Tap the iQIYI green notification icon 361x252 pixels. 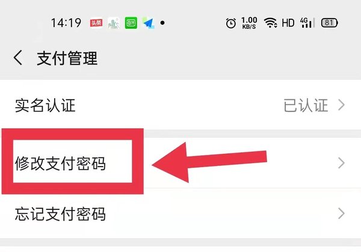[131, 23]
